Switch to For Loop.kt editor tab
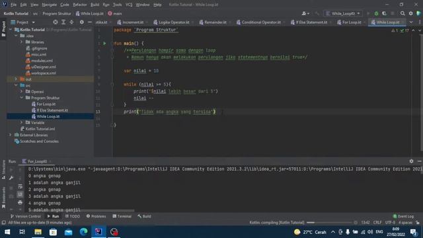Screen dimensions: 423x238 [x=351, y=22]
